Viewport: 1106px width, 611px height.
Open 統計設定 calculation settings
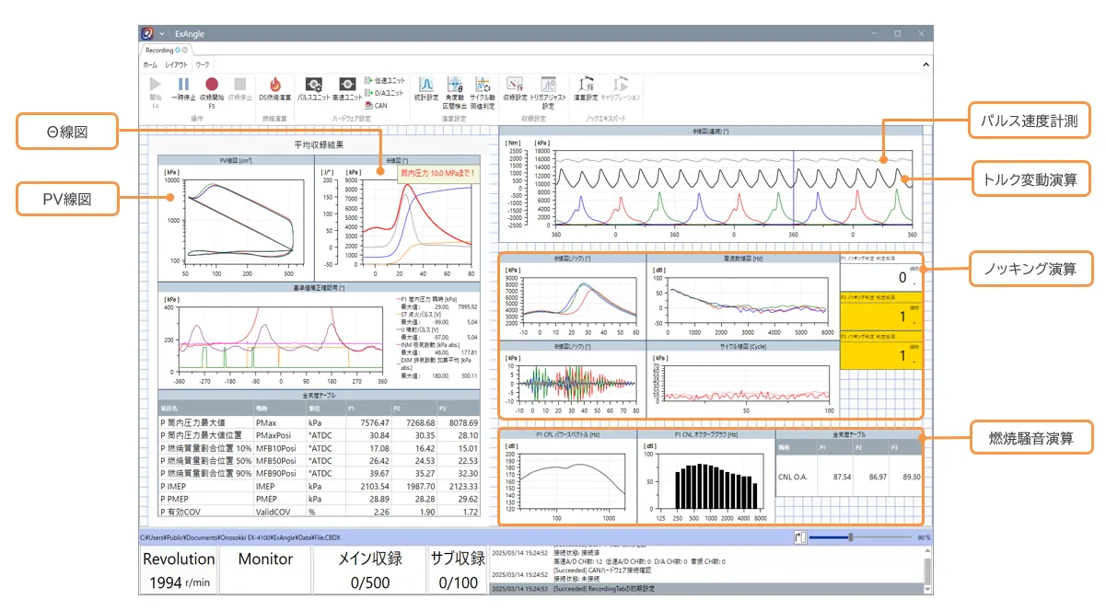426,85
